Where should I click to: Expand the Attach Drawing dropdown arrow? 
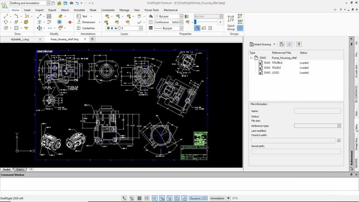coord(274,45)
